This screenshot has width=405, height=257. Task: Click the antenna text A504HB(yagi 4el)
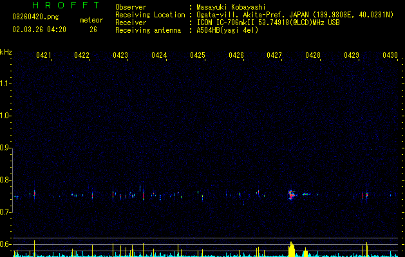click(x=227, y=30)
